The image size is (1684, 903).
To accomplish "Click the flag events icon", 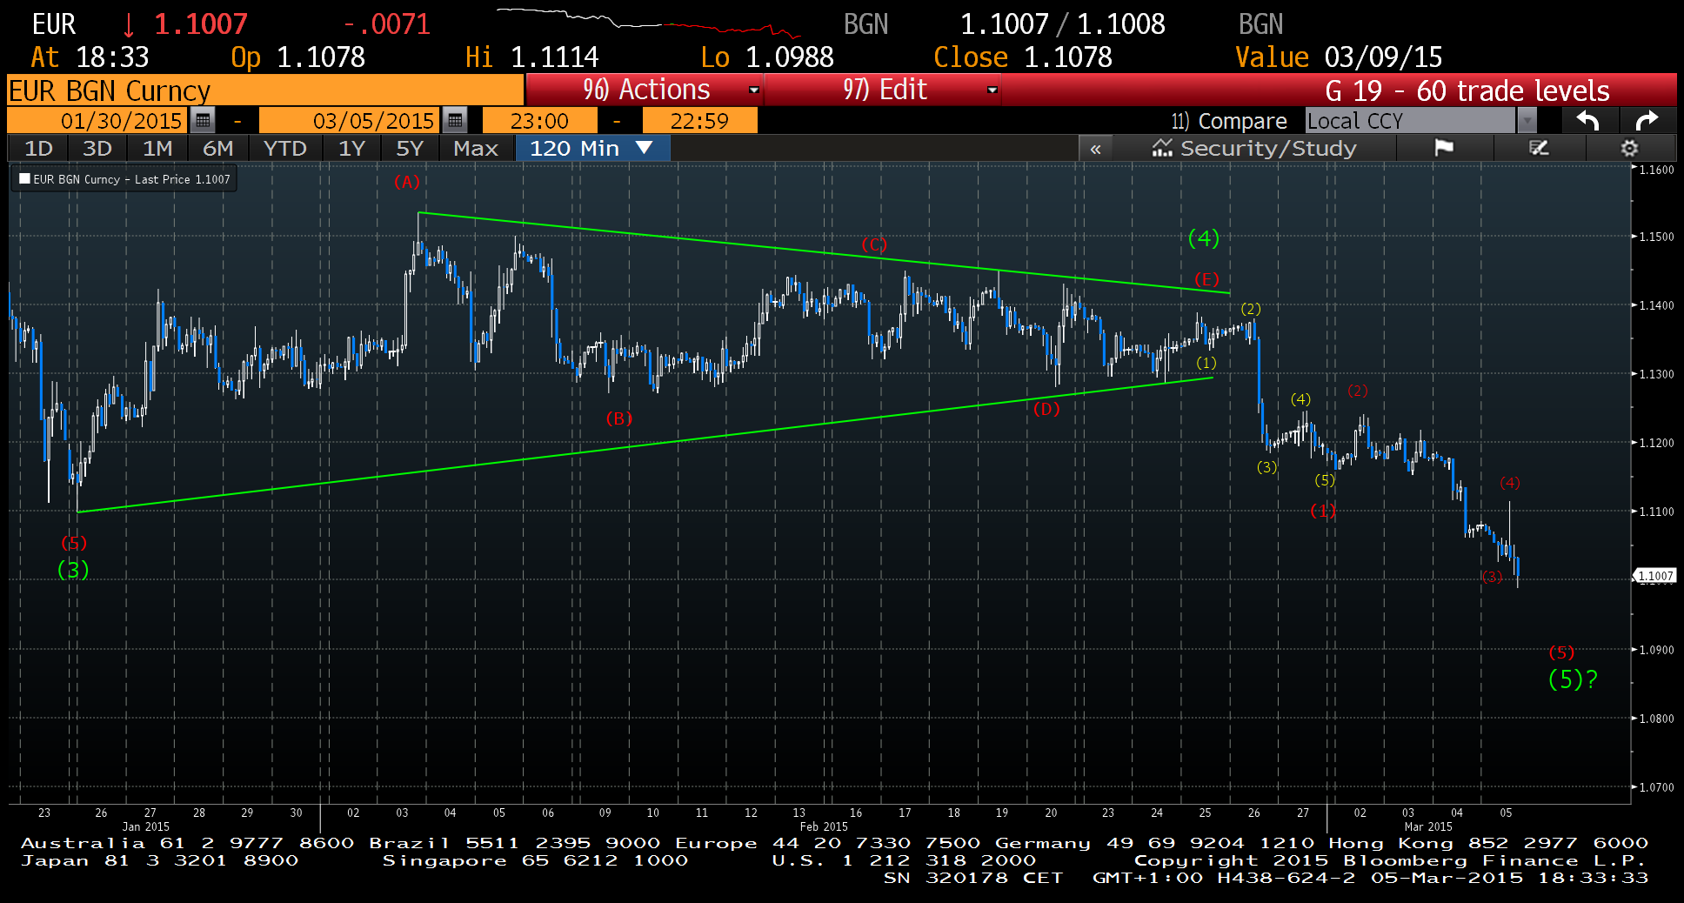I will coord(1444,148).
